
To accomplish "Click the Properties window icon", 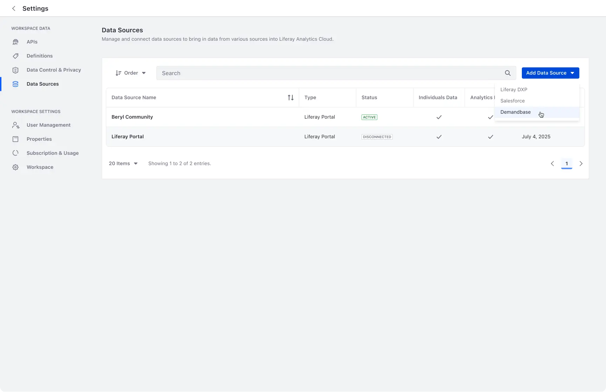I will [x=15, y=139].
